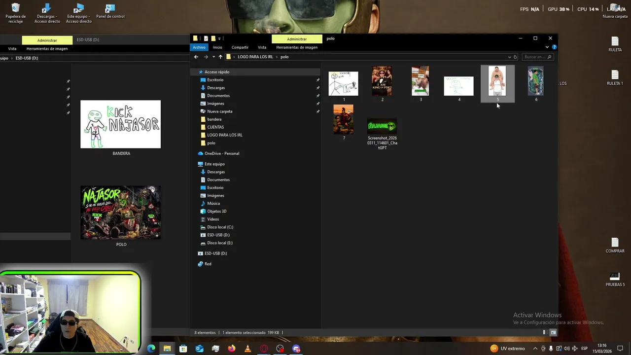Select the Administrar tab in polo window

tap(297, 39)
